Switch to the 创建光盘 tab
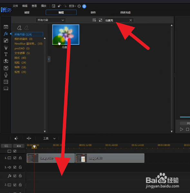190x193 pixels. 125,13
